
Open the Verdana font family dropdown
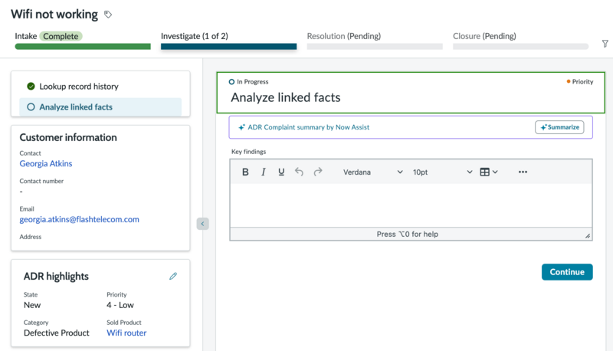point(372,172)
